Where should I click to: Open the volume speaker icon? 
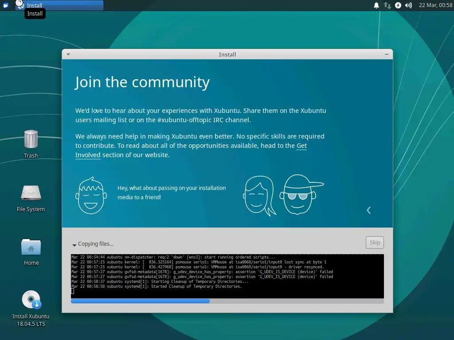[x=408, y=5]
